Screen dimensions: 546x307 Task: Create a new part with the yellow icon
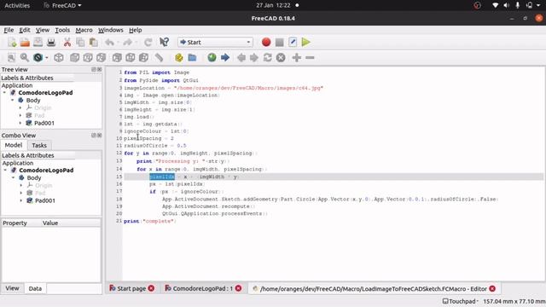pyautogui.click(x=179, y=57)
